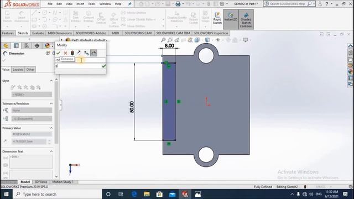354x199 pixels.
Task: Click Offset Entities tool
Action: 101,18
